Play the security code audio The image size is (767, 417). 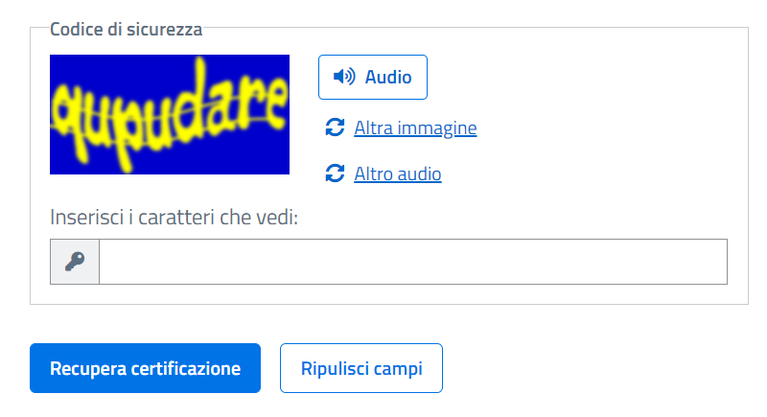point(373,78)
